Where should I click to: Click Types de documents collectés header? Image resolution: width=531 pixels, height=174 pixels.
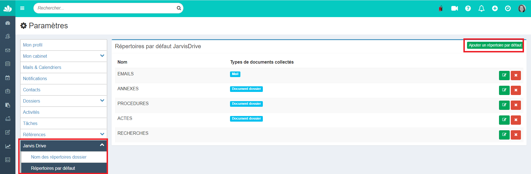(x=262, y=62)
